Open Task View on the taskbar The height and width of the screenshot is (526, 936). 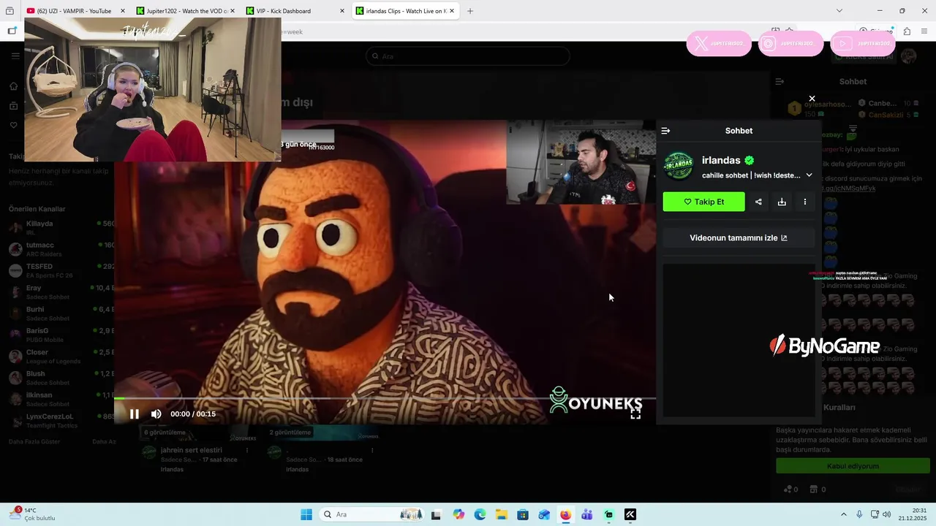[437, 514]
